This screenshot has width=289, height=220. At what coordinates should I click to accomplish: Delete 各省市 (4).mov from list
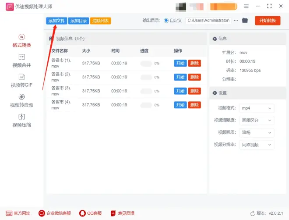click(x=194, y=105)
